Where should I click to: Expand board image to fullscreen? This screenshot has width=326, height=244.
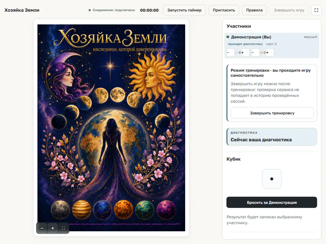(x=63, y=228)
